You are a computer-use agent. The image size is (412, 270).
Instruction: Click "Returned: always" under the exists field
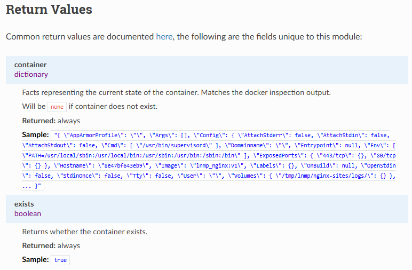[51, 245]
